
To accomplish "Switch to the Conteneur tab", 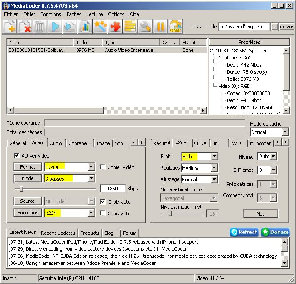I will (80, 143).
